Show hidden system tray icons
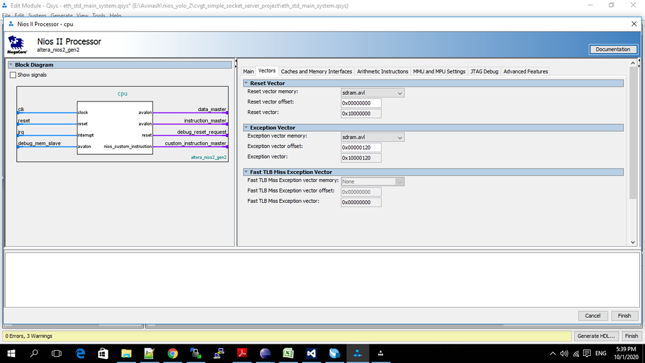This screenshot has height=363, width=645. pos(553,353)
